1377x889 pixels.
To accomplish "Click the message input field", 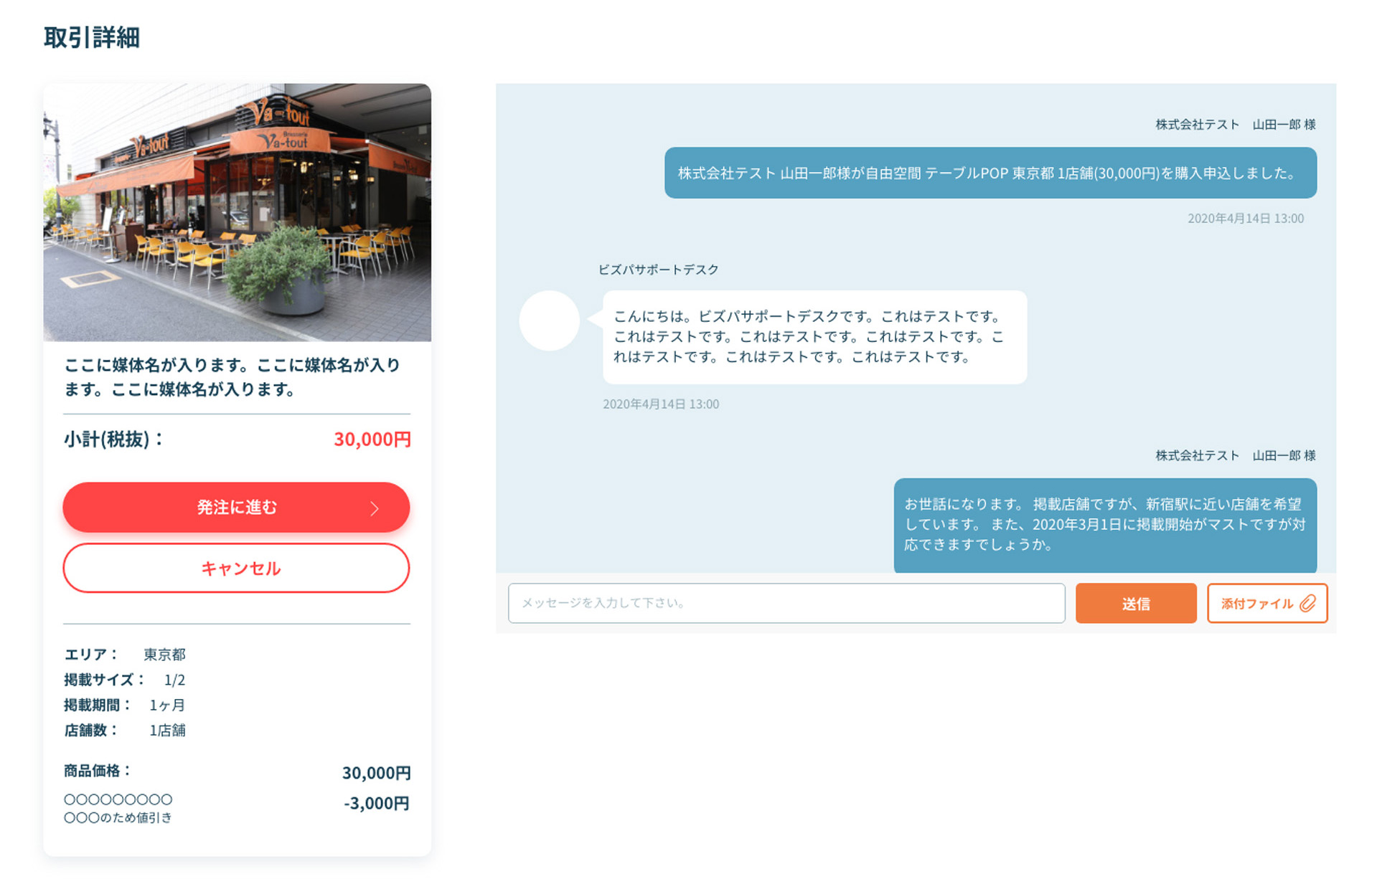I will tap(786, 603).
